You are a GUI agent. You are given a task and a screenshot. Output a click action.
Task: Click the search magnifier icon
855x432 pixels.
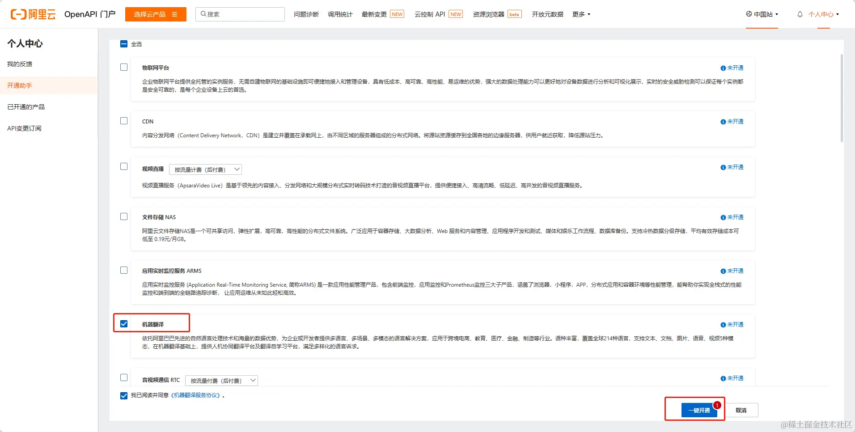point(203,14)
